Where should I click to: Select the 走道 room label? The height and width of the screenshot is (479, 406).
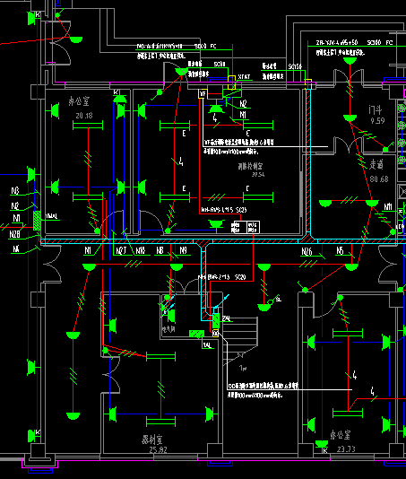pyautogui.click(x=376, y=165)
